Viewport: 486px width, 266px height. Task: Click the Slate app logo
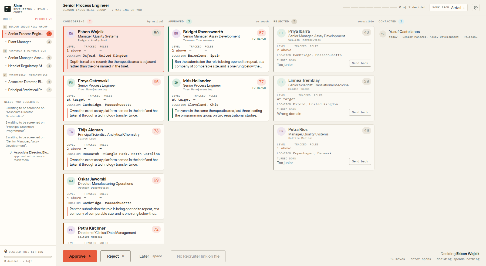[8, 9]
